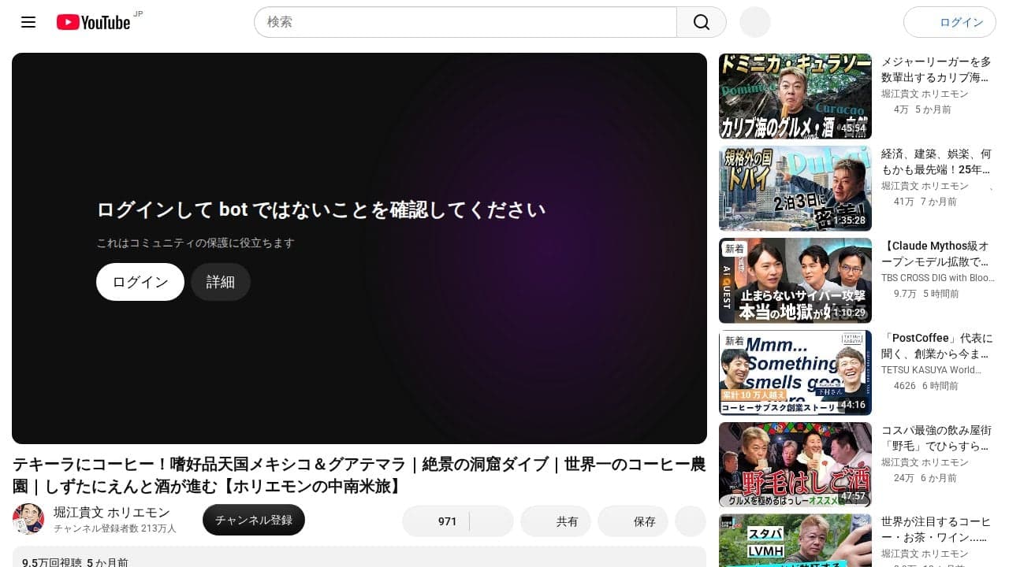Subscribe with the チャンネル登録 button
The width and height of the screenshot is (1009, 567).
click(x=254, y=520)
